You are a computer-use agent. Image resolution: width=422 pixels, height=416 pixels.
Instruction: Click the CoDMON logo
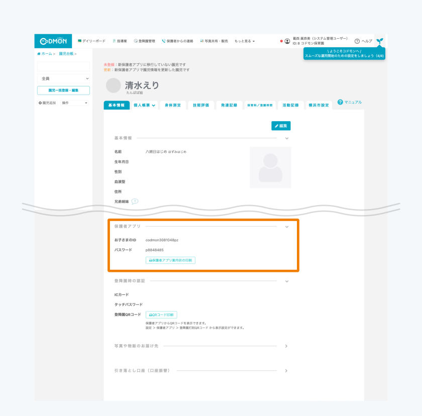53,41
